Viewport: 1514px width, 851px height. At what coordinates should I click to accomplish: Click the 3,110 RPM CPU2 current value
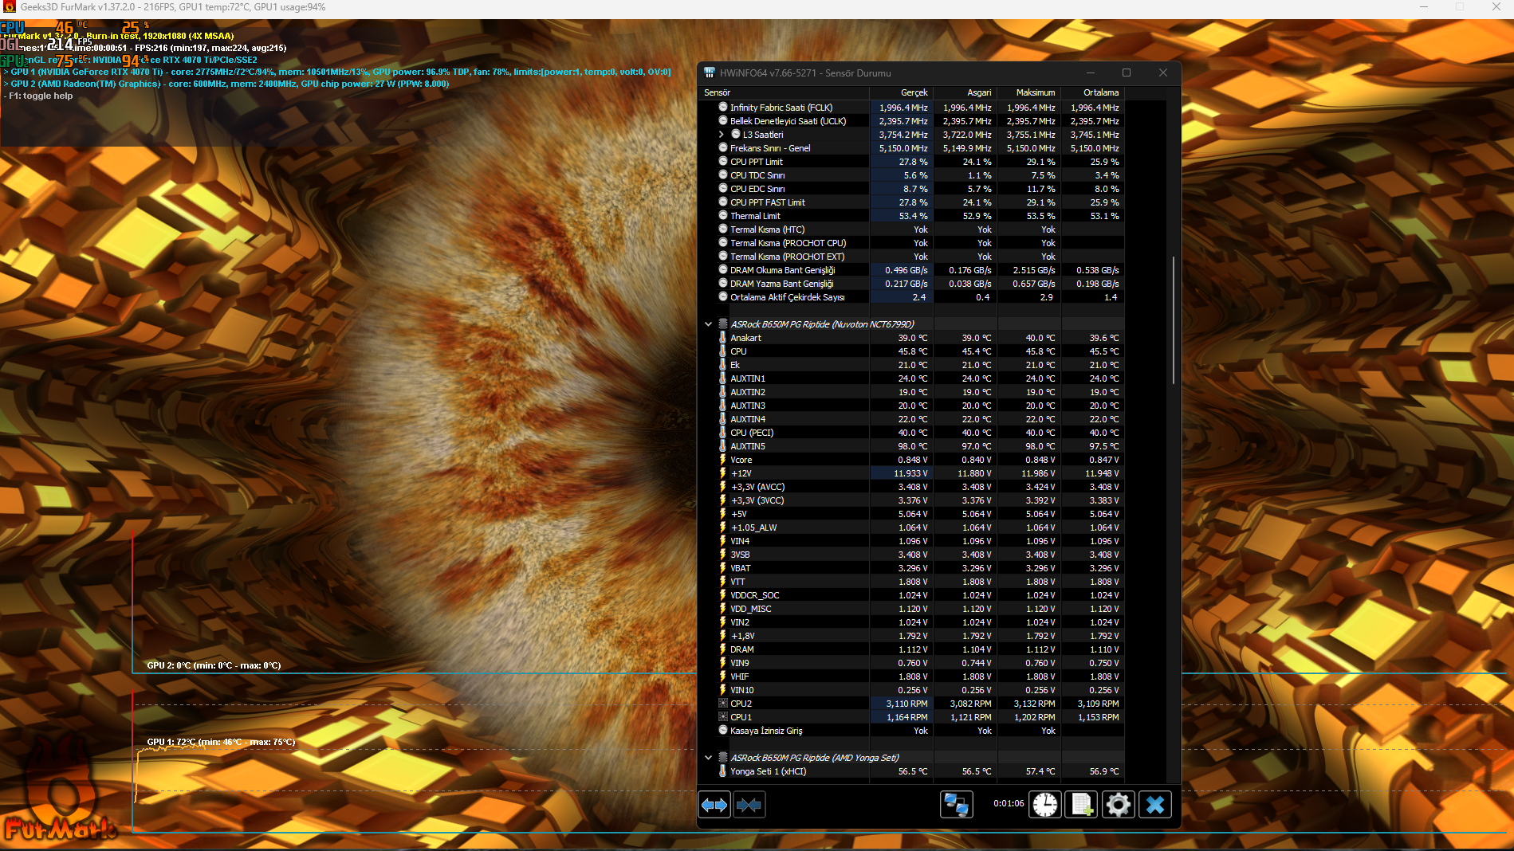(906, 704)
